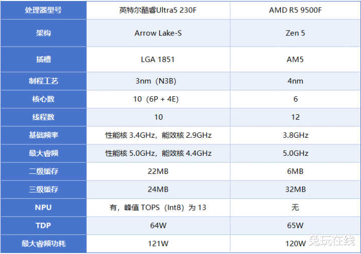
Task: Select 性能核 5.0GHz, 能效核 4.4GHz cell
Action: [158, 153]
